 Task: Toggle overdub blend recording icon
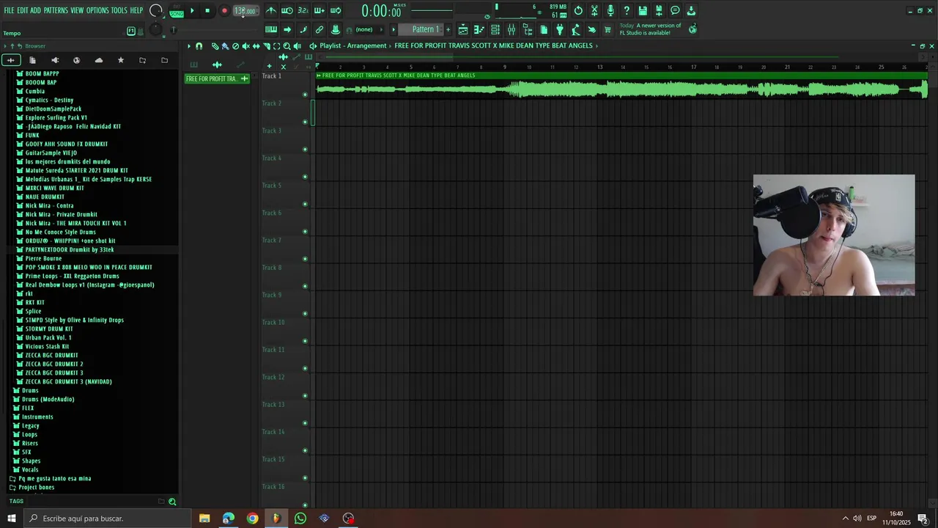point(320,10)
